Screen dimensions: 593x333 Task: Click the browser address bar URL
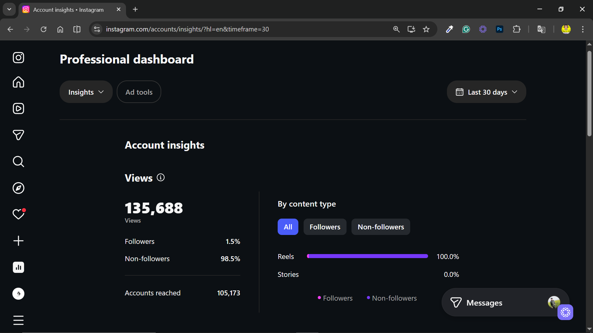[x=187, y=29]
